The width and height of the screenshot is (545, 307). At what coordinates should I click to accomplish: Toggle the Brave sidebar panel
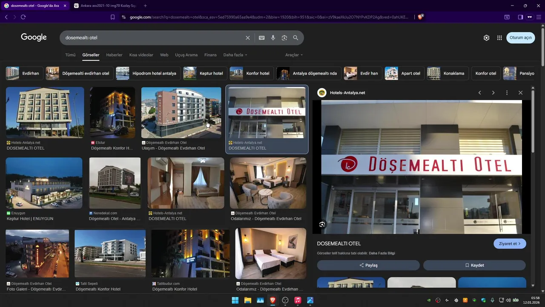pos(520,17)
